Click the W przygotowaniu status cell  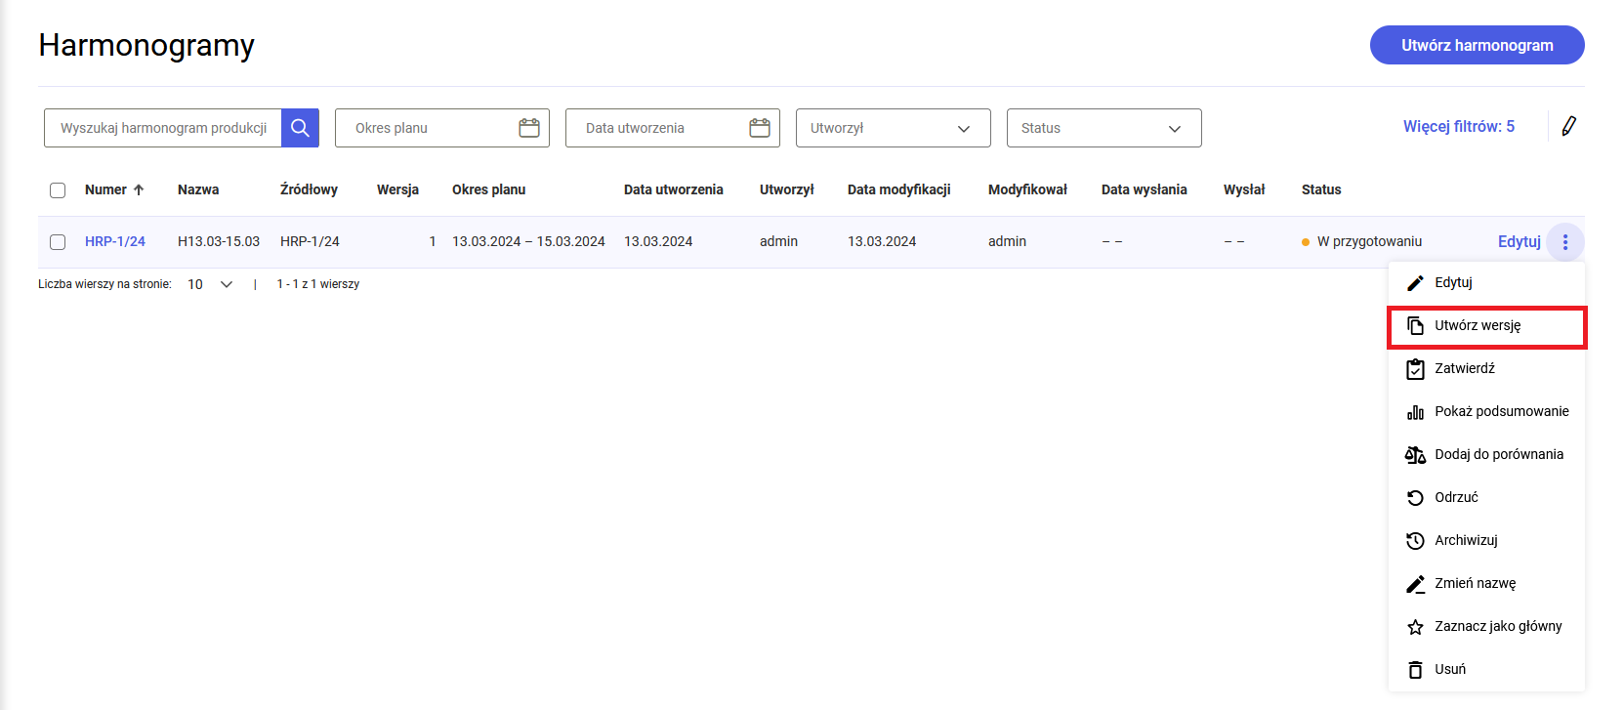point(1362,241)
